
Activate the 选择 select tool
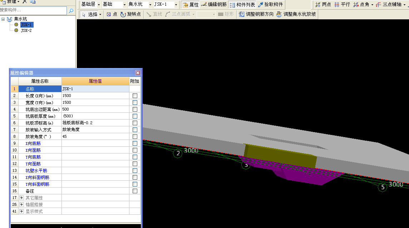(x=89, y=14)
